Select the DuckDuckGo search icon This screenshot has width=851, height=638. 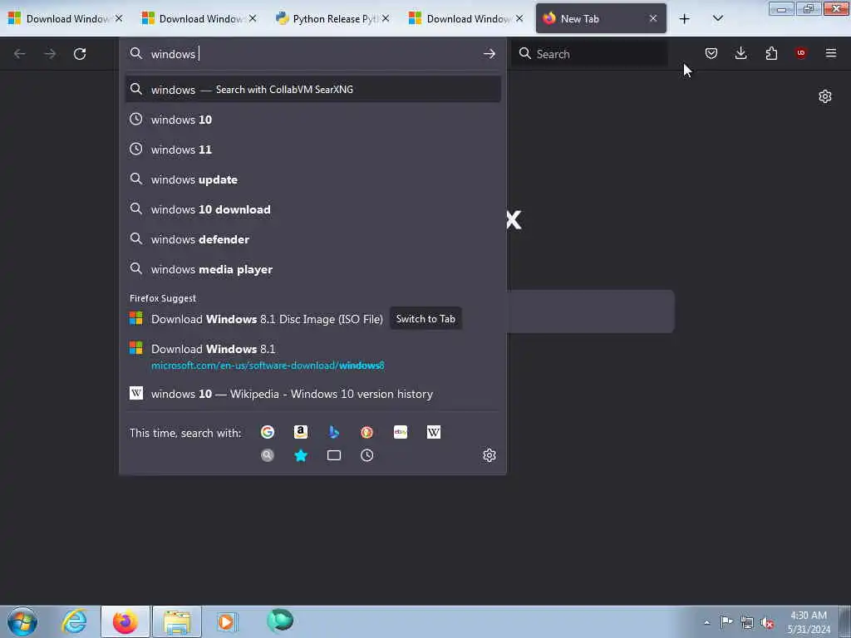click(366, 432)
